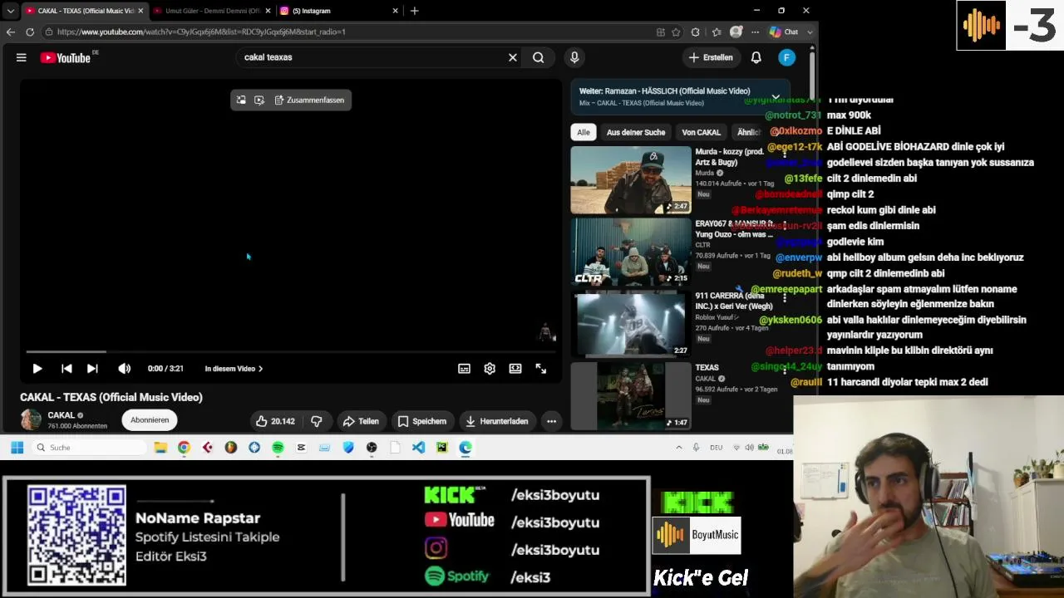Run search with the magnifier button
Screen dimensions: 1064x598
[539, 57]
